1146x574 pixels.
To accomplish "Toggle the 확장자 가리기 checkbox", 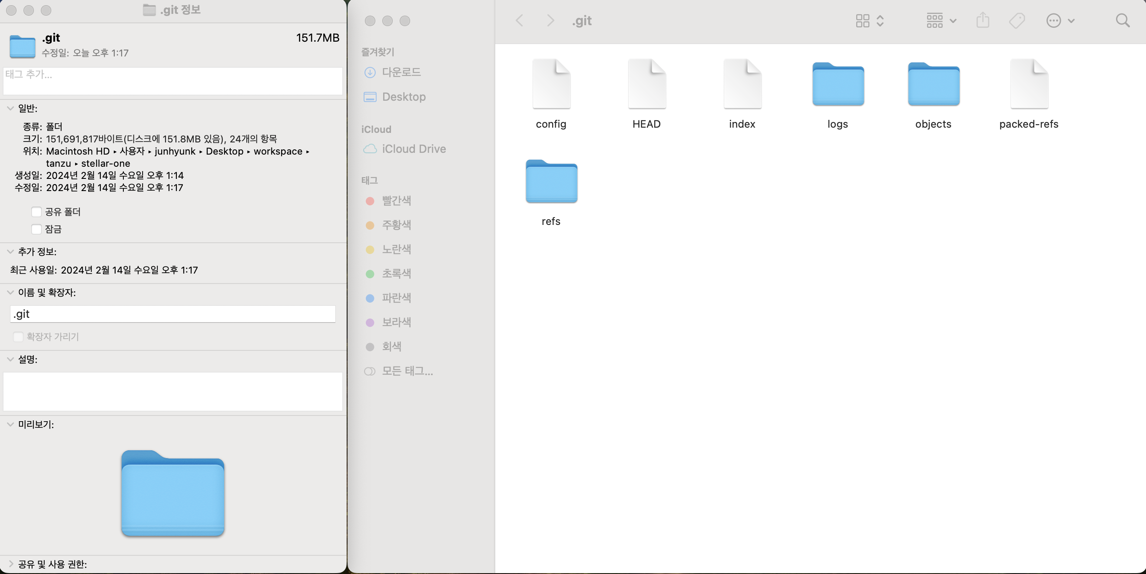I will click(18, 336).
